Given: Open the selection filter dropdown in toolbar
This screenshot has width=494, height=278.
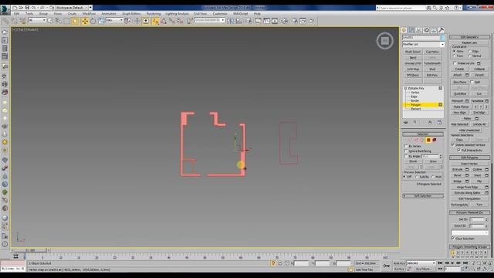Looking at the screenshot, I should pos(37,21).
